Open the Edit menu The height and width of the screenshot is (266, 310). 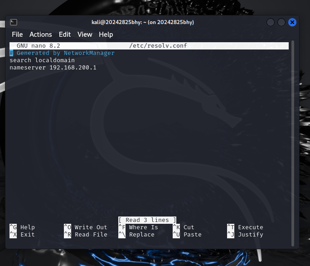65,34
